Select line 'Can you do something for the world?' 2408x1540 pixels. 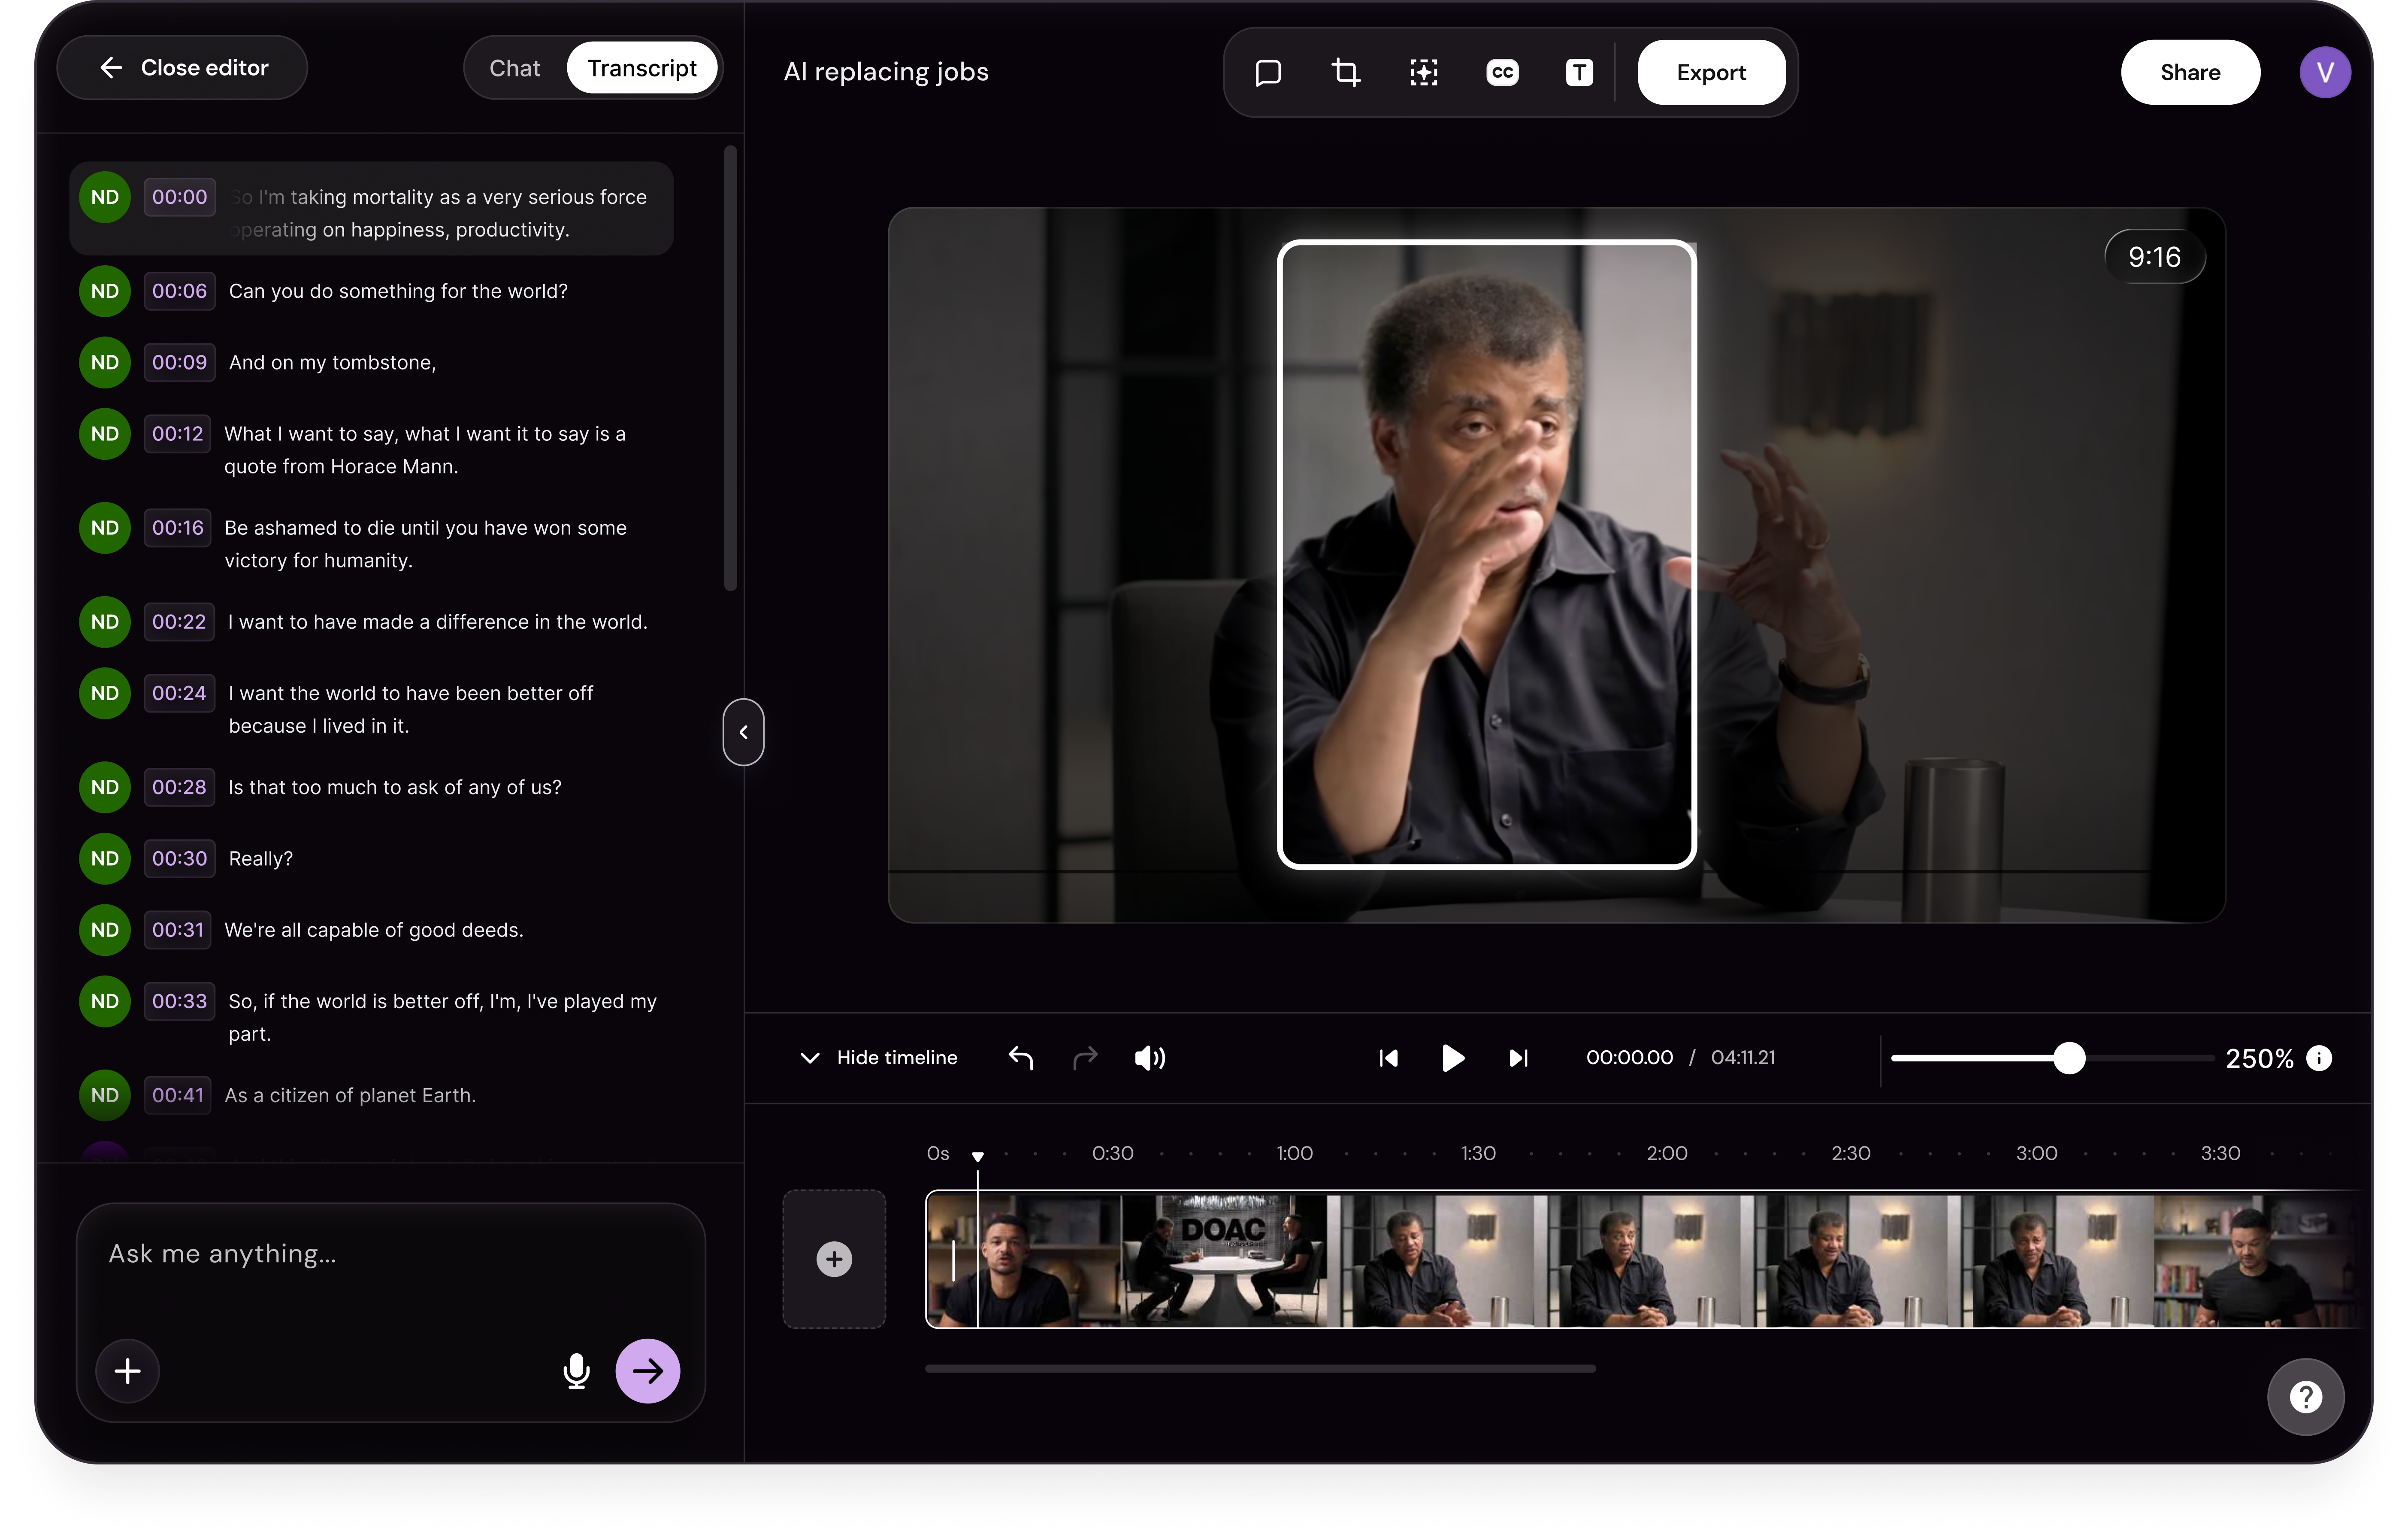(x=398, y=291)
